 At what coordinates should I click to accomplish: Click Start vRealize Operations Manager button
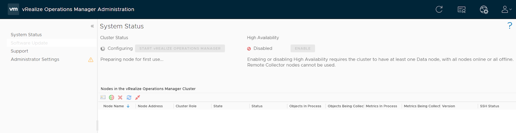click(180, 49)
